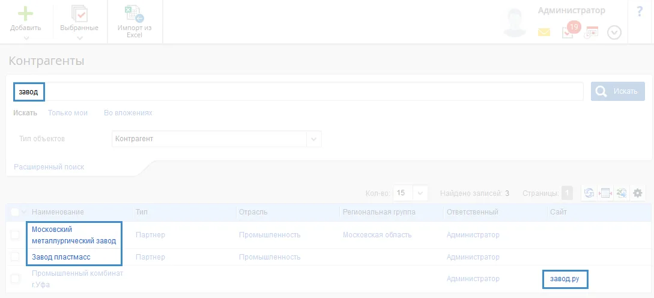Viewport: 654px width, 298px height.
Task: Click the Тип объектов label
Action: pos(41,139)
